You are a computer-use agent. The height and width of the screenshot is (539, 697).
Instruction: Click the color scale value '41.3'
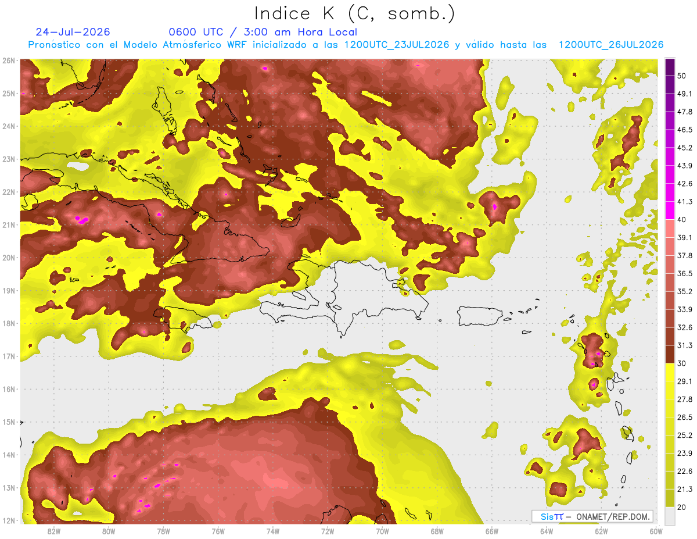click(684, 202)
